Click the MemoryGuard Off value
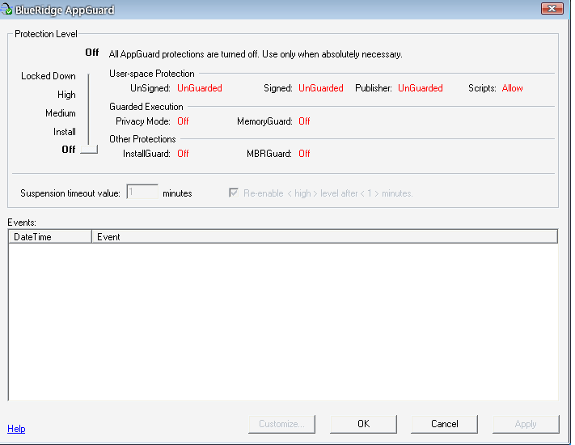 (x=304, y=121)
